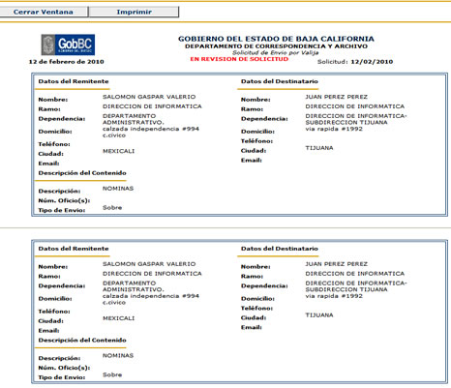Screen dimensions: 451x388
Task: Click via rapida #1992 address in first form
Action: 334,129
